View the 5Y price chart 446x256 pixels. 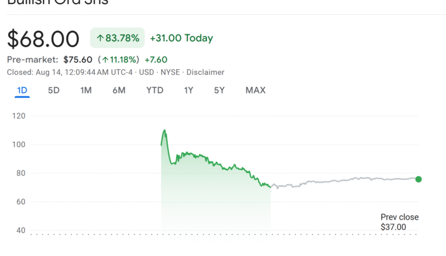(x=219, y=90)
